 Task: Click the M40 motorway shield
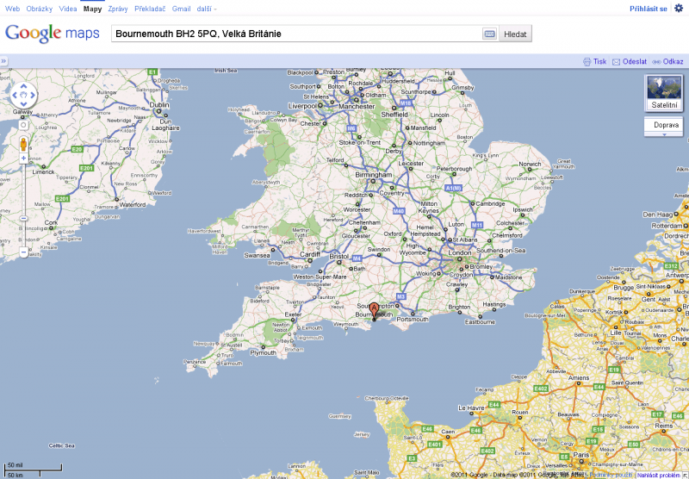click(398, 211)
